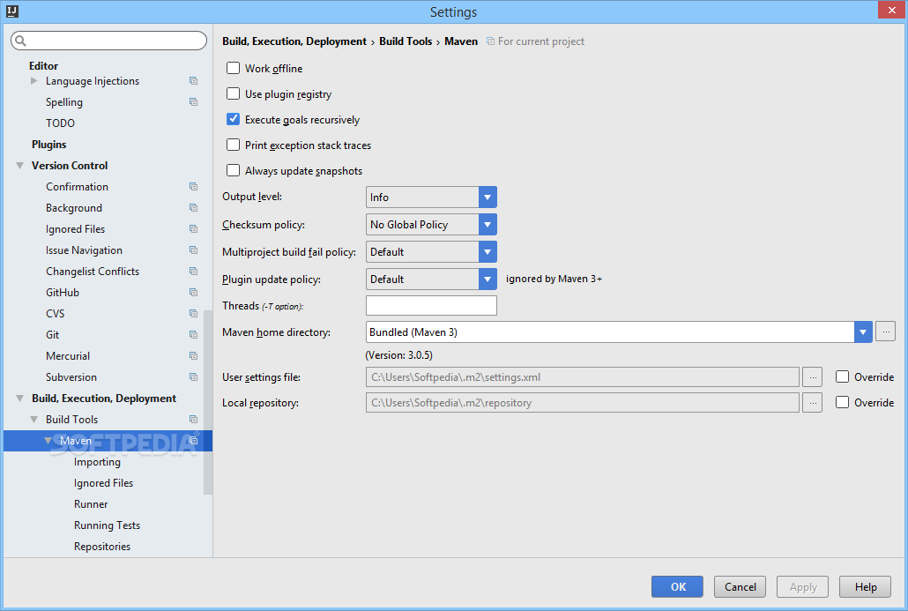Click the project-level icon beside Language Injections

pyautogui.click(x=193, y=81)
